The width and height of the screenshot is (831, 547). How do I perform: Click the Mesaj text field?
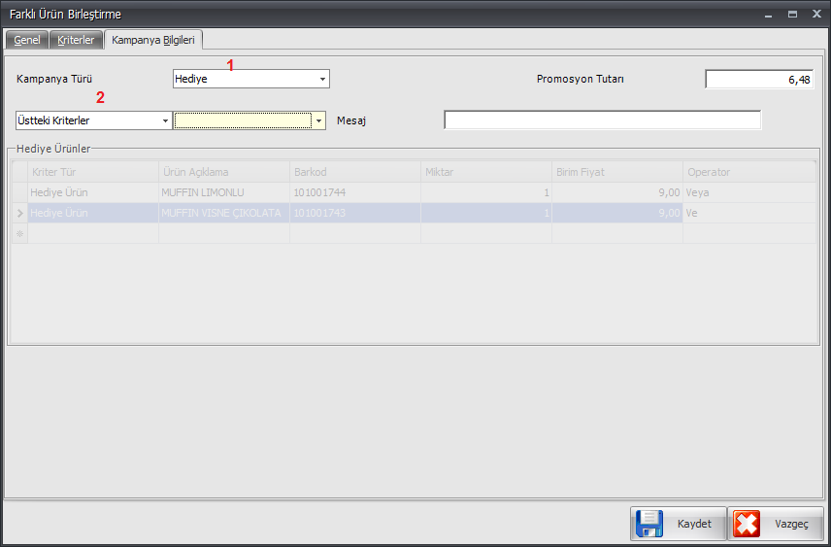602,120
